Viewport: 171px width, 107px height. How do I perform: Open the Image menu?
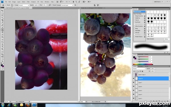(14, 2)
